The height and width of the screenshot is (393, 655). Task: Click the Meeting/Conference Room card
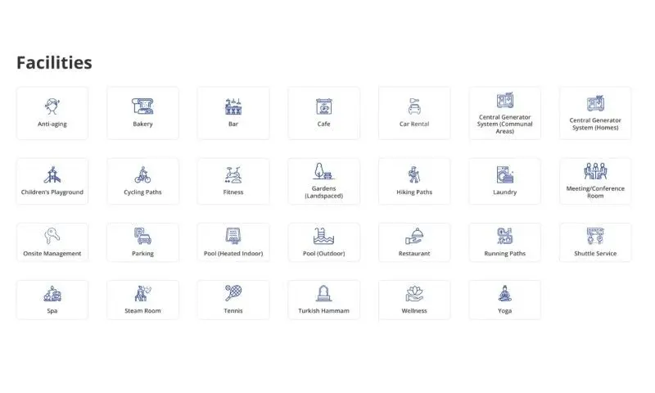pyautogui.click(x=595, y=181)
